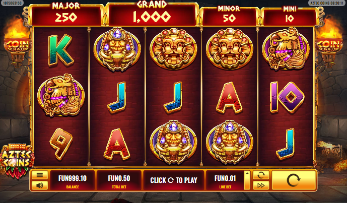
Task: Spin the reels with the large button
Action: coord(294,180)
